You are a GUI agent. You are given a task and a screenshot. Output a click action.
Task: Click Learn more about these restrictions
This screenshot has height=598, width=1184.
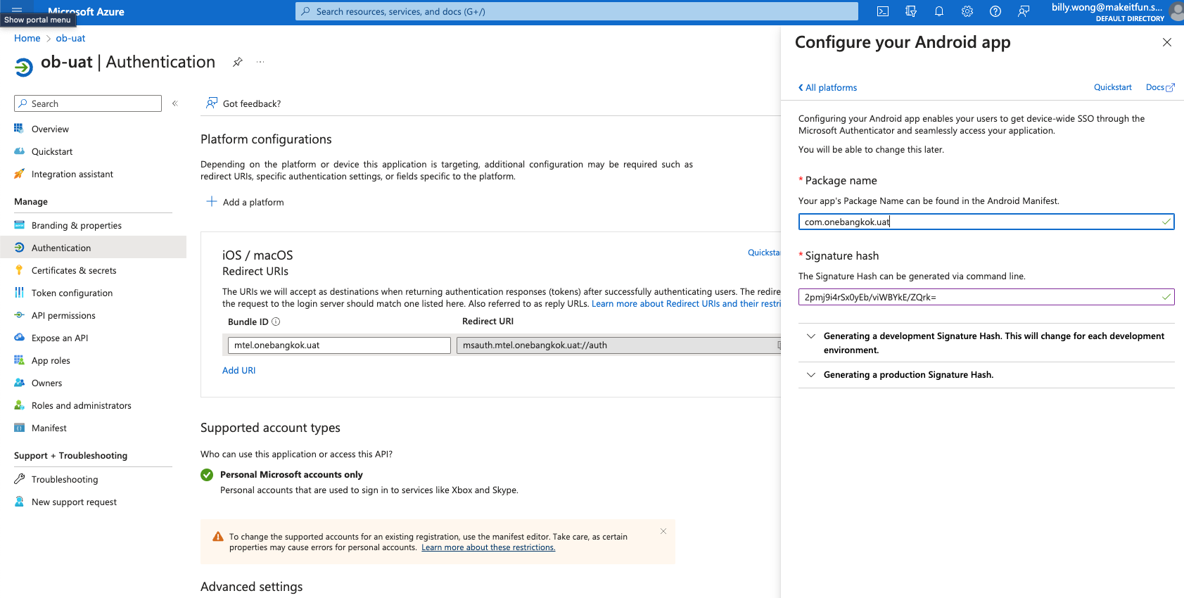click(488, 547)
